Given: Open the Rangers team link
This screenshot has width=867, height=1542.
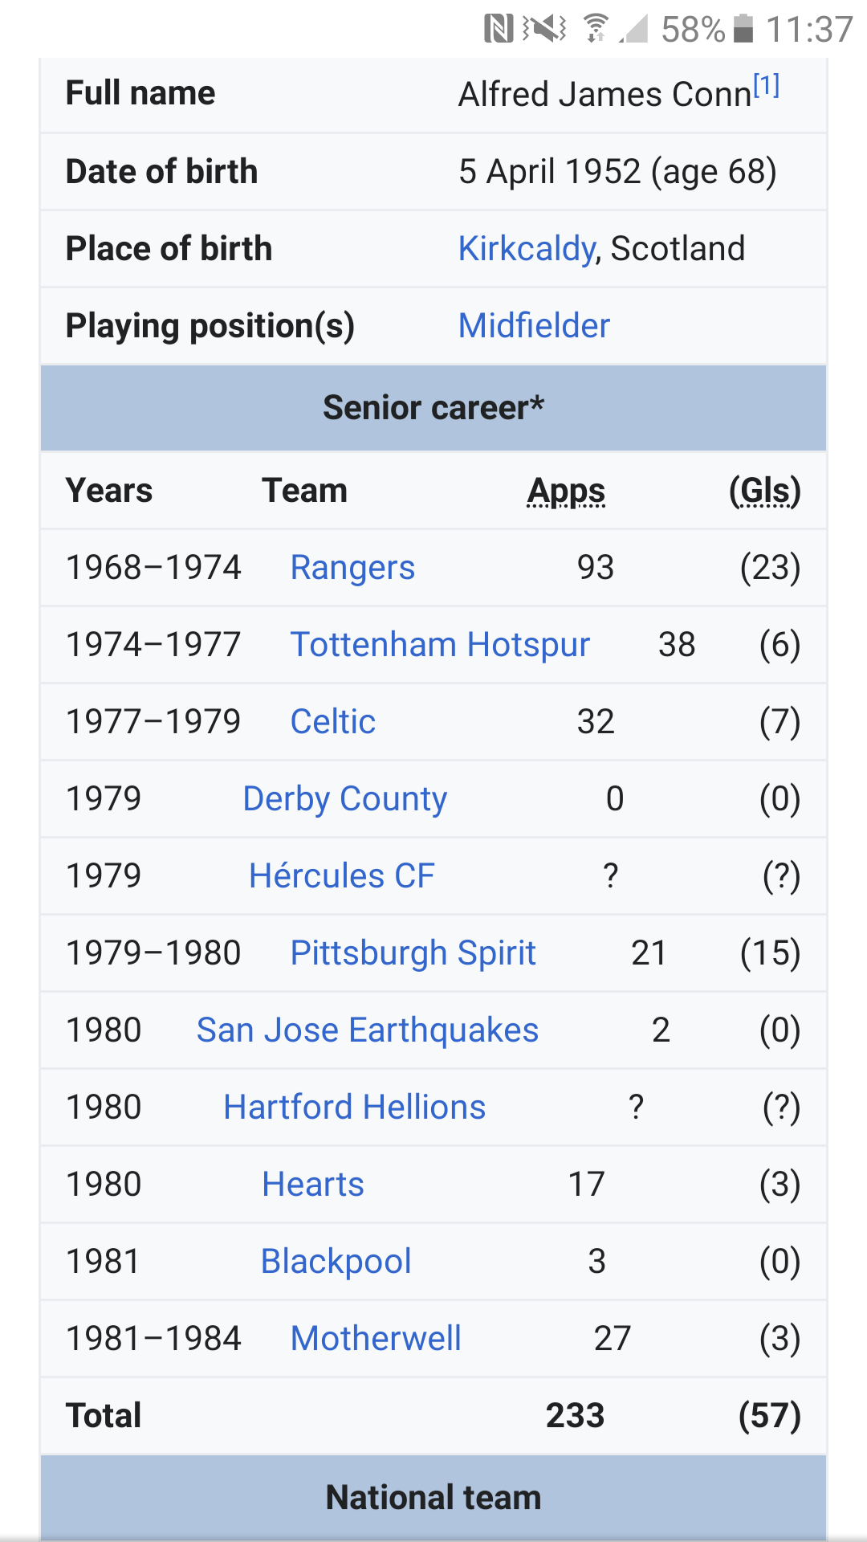Looking at the screenshot, I should [352, 568].
